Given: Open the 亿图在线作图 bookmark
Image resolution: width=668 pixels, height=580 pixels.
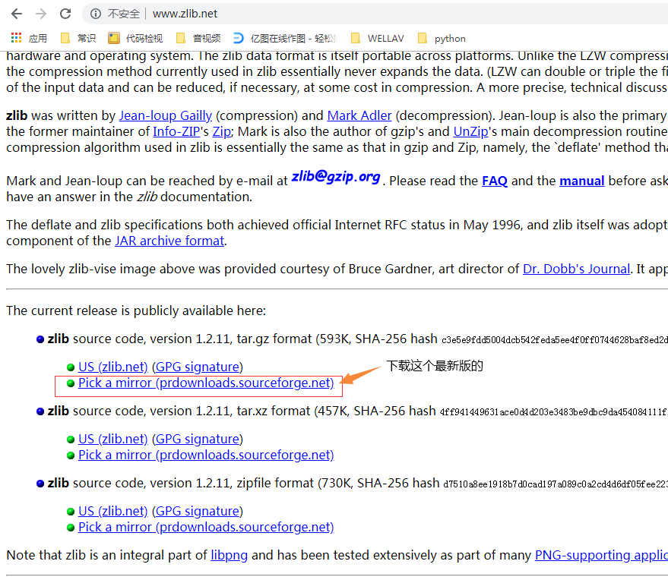Looking at the screenshot, I should [285, 38].
